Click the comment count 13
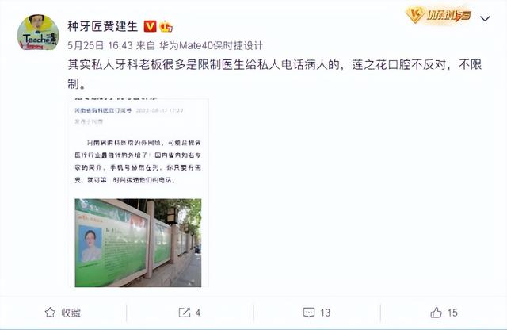The height and width of the screenshot is (330, 507). pyautogui.click(x=325, y=313)
